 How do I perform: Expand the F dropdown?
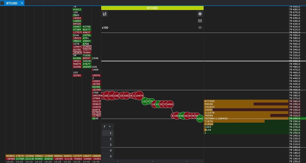point(108,126)
